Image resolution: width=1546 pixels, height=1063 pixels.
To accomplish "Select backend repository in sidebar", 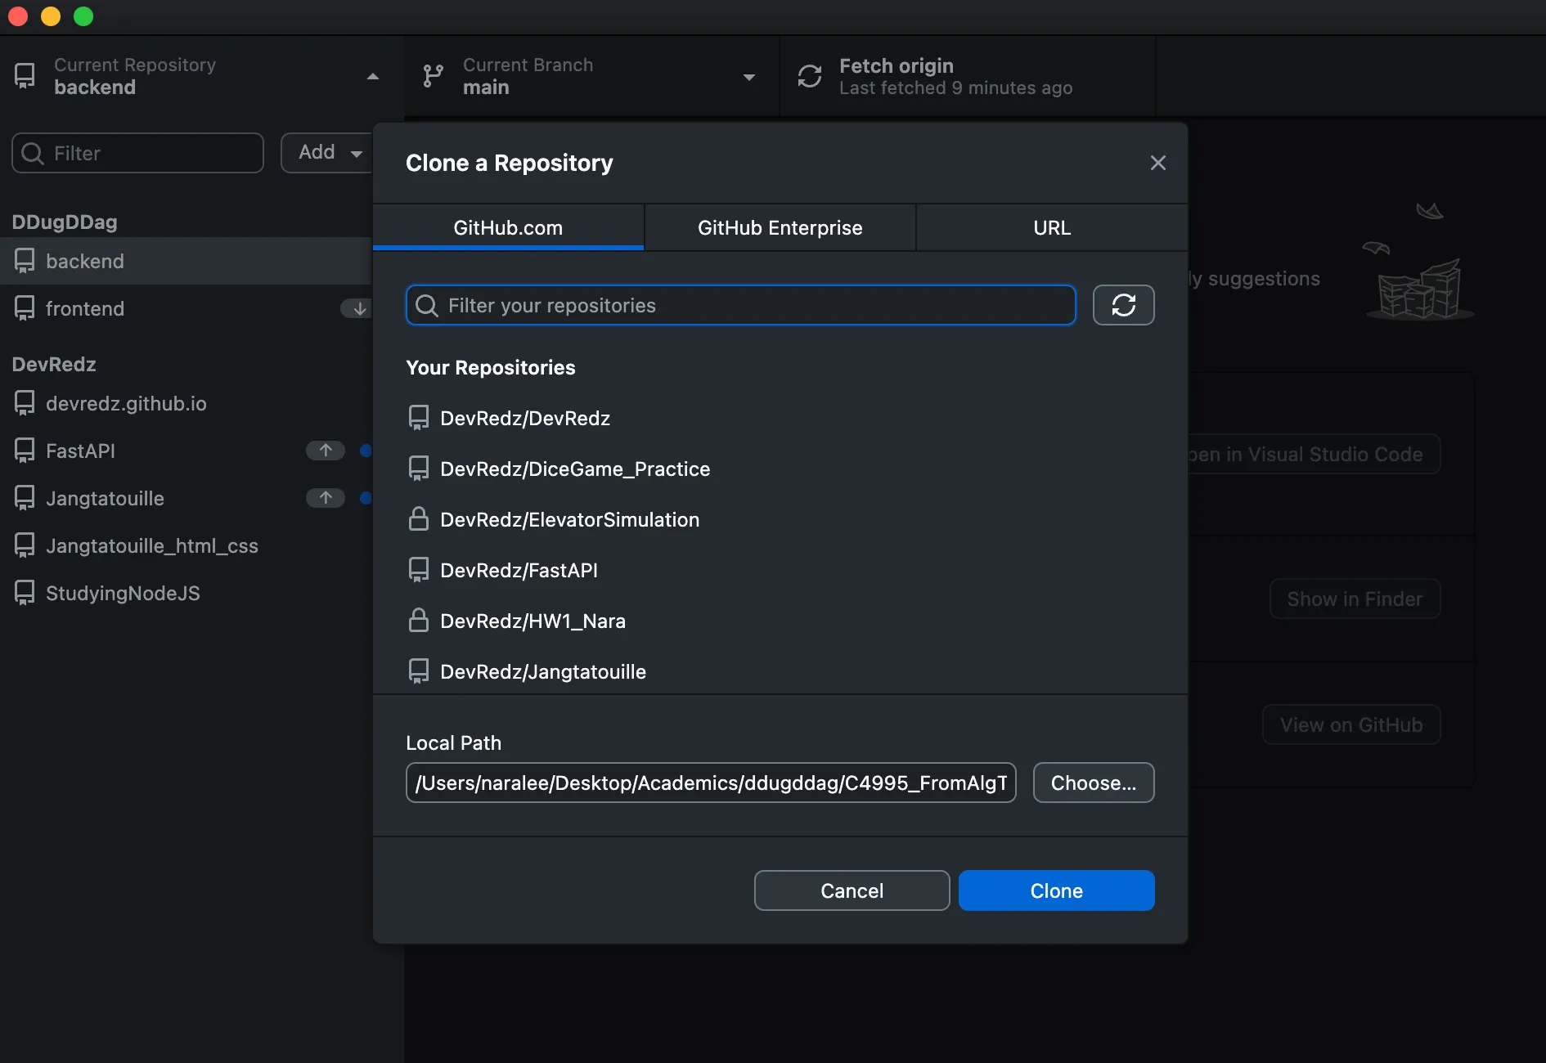I will (x=187, y=261).
